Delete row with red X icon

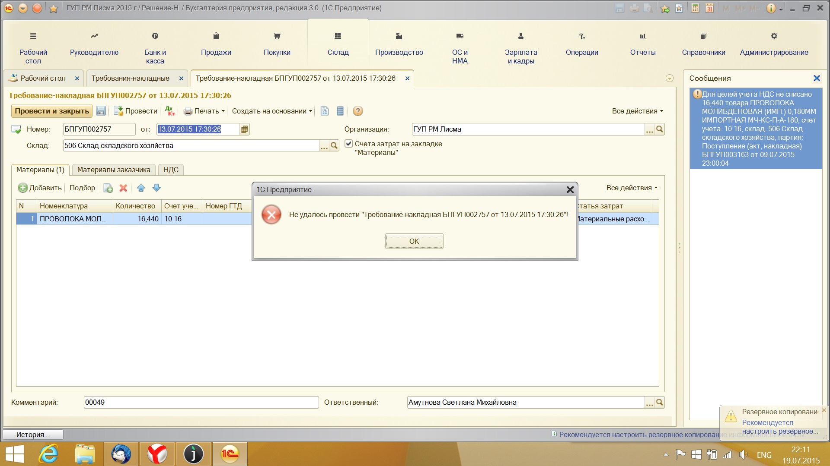click(123, 188)
